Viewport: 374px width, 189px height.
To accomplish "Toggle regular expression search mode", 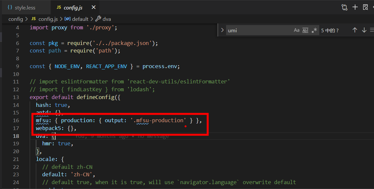I will [314, 30].
